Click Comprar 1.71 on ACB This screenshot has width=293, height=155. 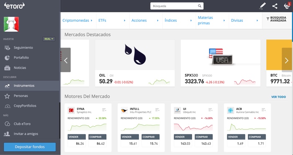coord(257,140)
